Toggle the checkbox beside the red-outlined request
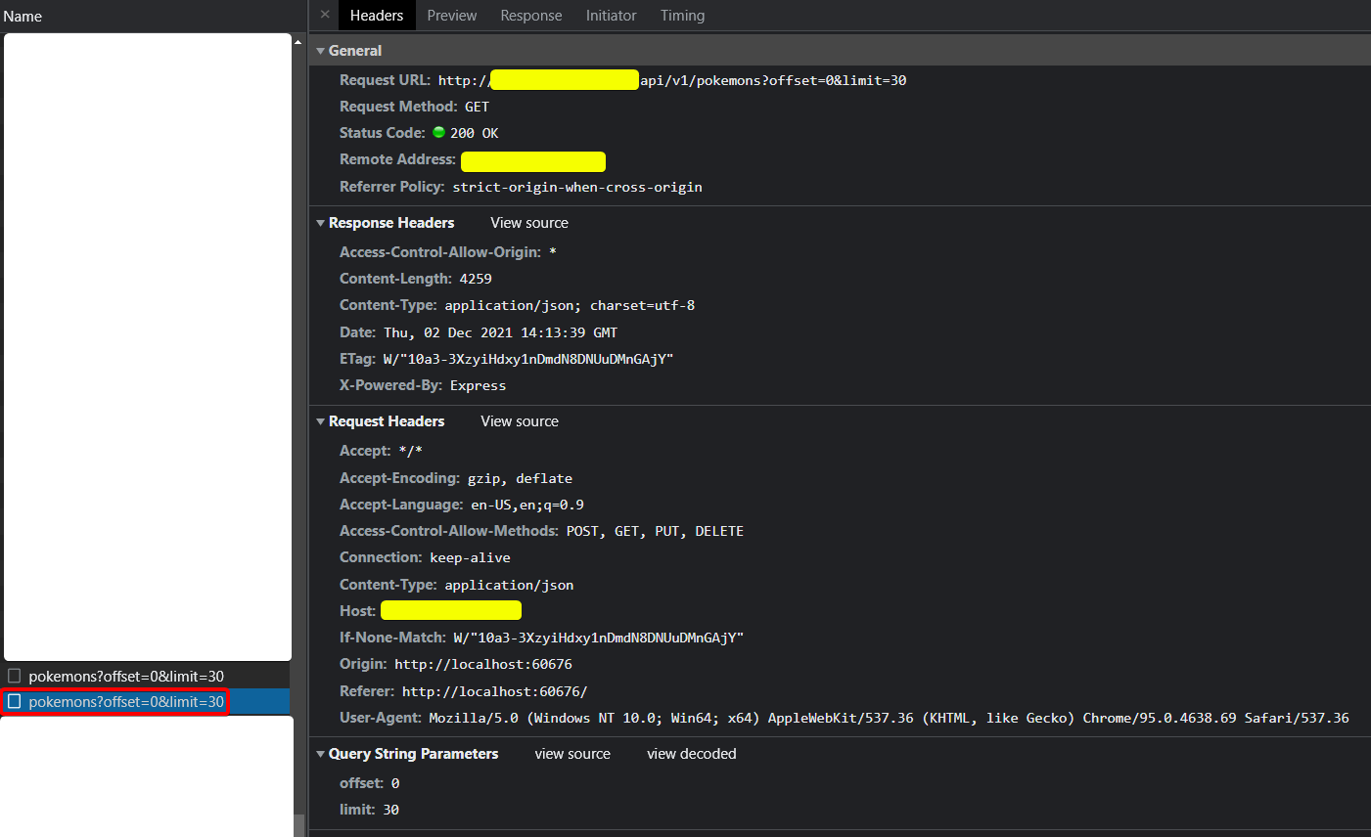 14,701
